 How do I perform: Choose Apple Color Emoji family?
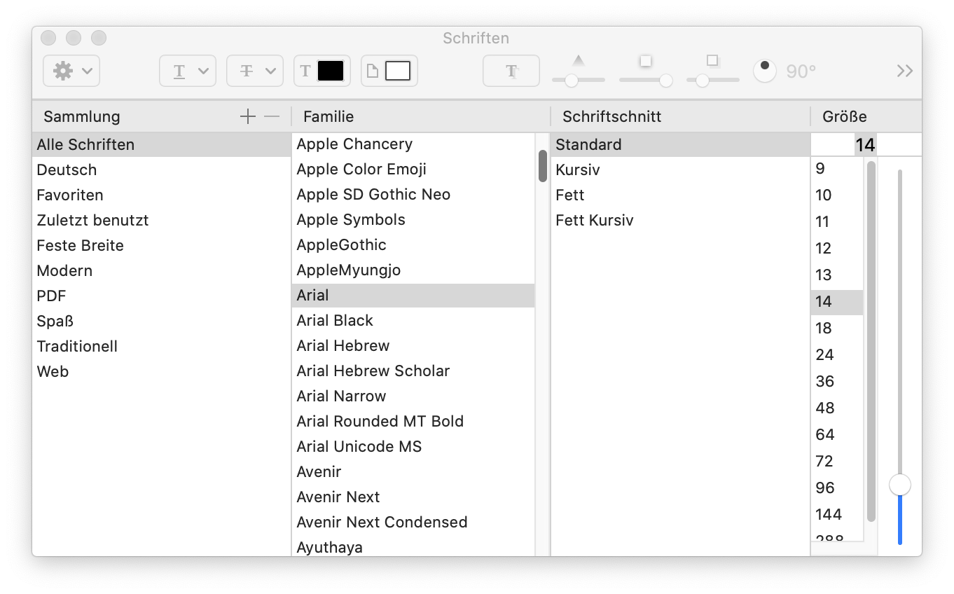413,169
